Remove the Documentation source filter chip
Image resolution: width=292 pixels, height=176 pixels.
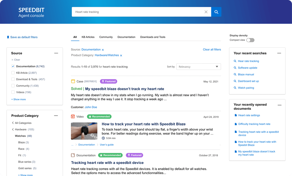[x=103, y=50]
